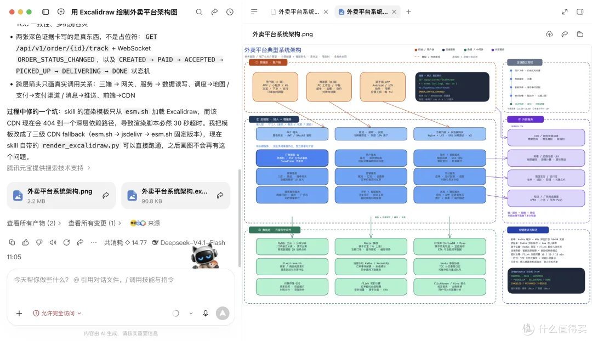Share the 外卖平台系统架构.png file card

pos(106,195)
